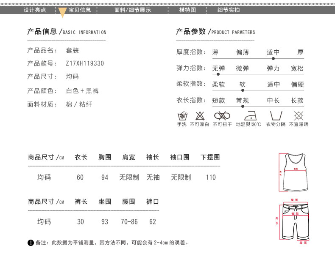This screenshot has height=254, width=335.
Task: Click the tank top measurement diagram
Action: [293, 172]
